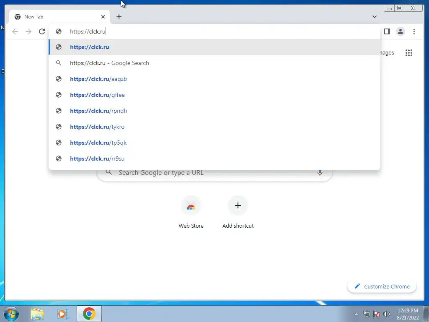Select the top suggestion https://clck.ru
This screenshot has width=429, height=322.
coord(214,47)
